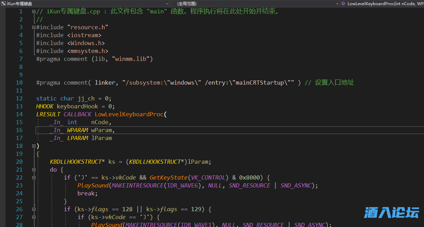Toggle the fold marker at line 22
This screenshot has height=227, width=424.
pyautogui.click(x=34, y=177)
